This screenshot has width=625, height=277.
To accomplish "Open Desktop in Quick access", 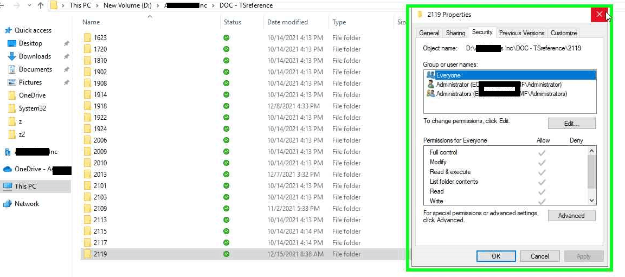I will click(x=30, y=43).
